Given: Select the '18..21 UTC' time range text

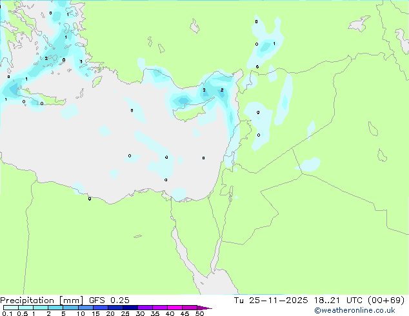Looking at the screenshot, I should [338, 301].
